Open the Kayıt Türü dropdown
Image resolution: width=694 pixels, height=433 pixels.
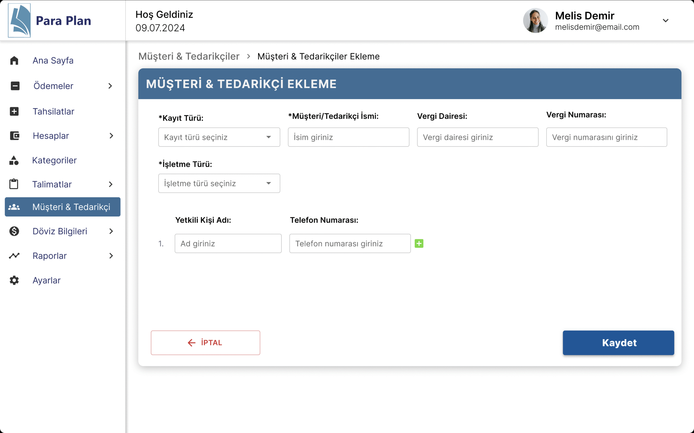[219, 137]
